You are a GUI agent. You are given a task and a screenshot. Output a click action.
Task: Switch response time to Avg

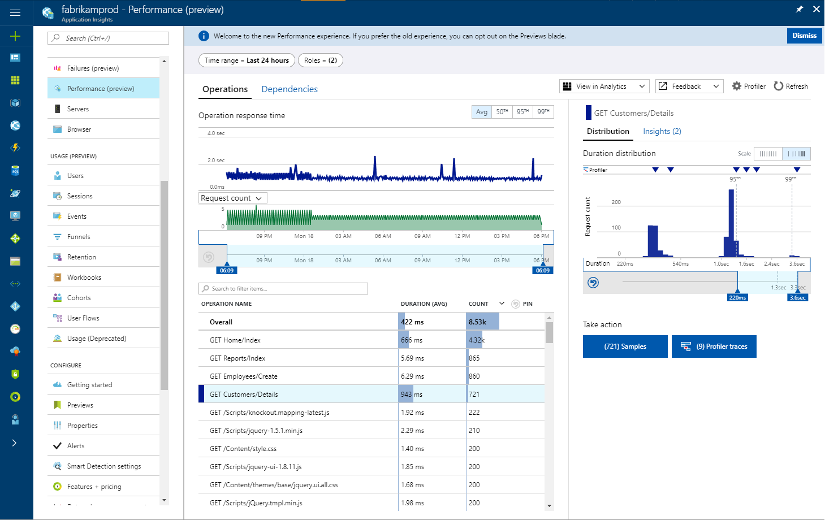pyautogui.click(x=481, y=112)
